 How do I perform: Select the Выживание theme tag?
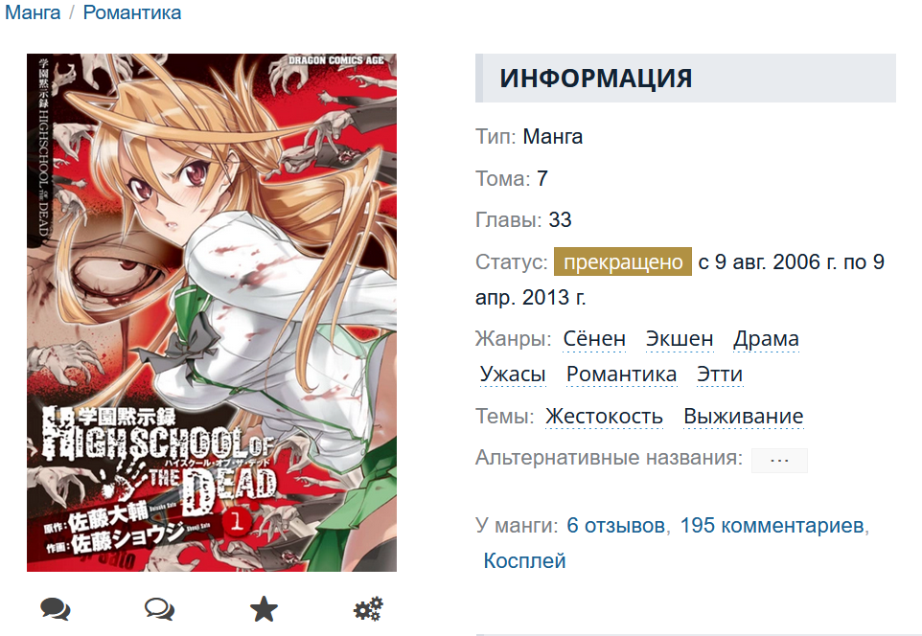point(743,417)
